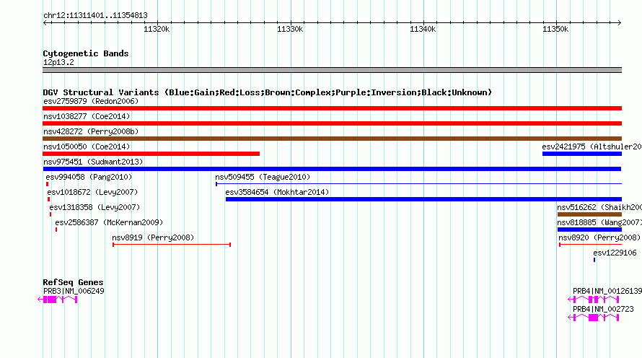This screenshot has height=358, width=642.
Task: Select the red nsv1050050 loss bar
Action: (x=151, y=154)
